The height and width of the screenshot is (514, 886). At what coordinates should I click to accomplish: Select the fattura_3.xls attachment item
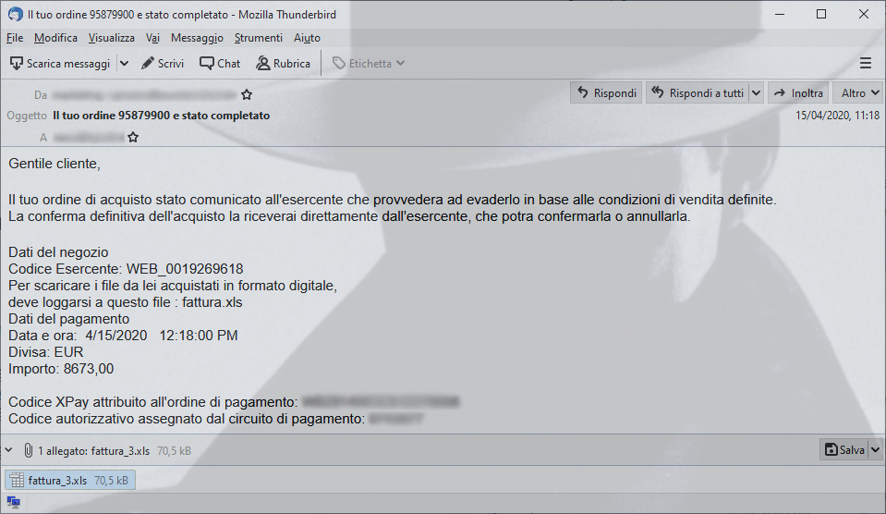(70, 480)
